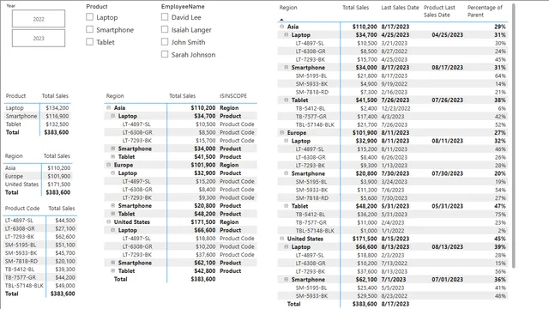Click the 07/01/2023 product last sales date
Viewport: 549px width, 309px height.
click(447, 279)
